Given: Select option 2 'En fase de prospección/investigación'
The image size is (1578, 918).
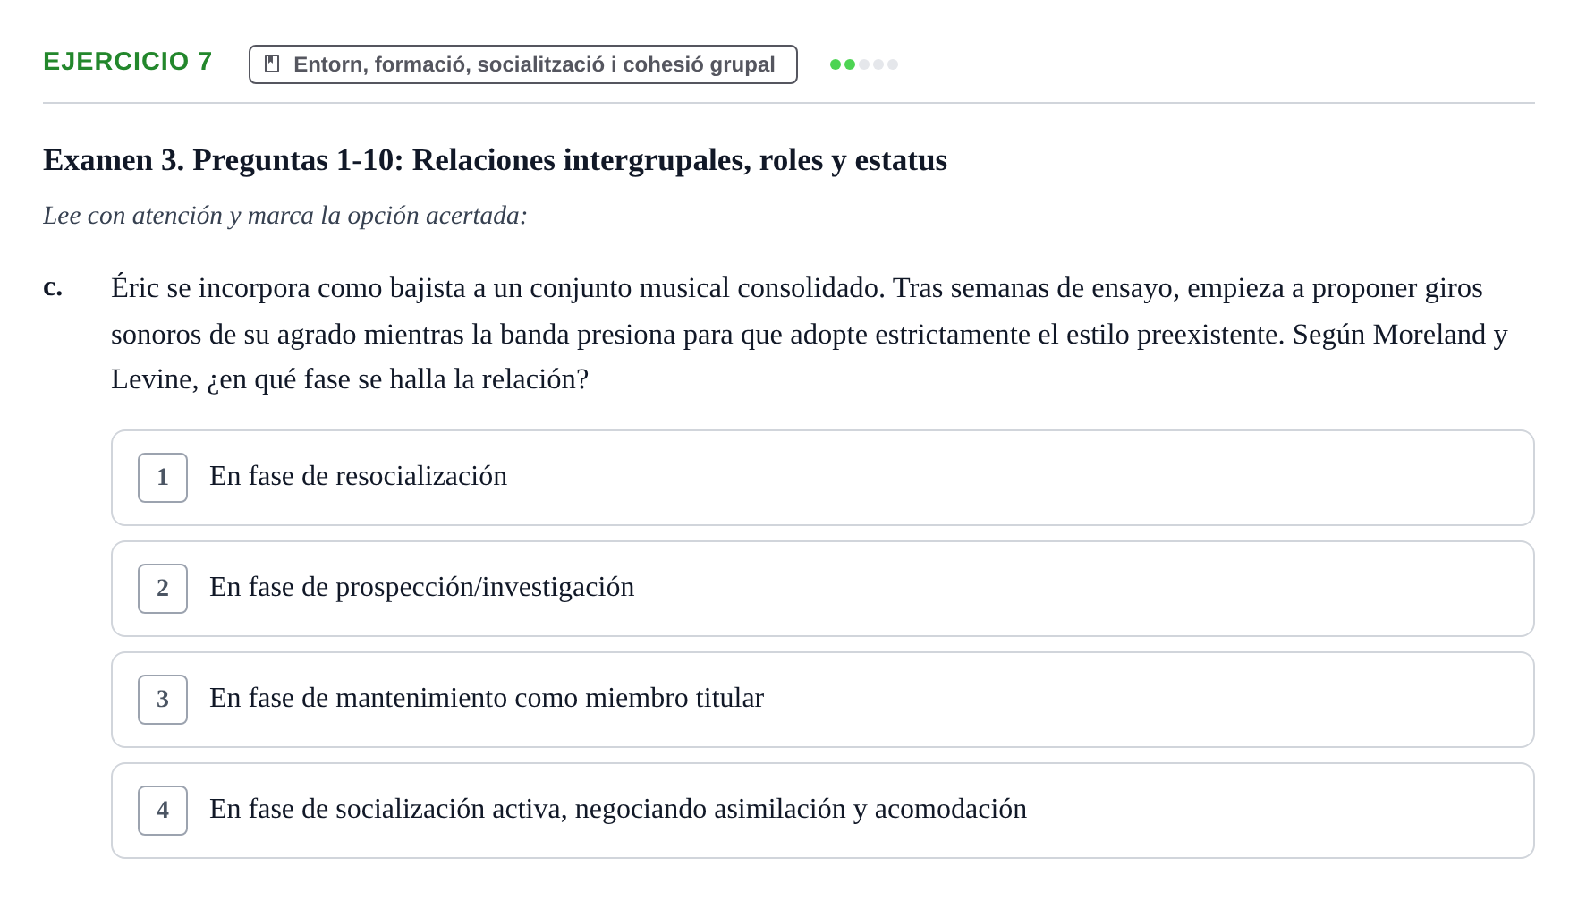Looking at the screenshot, I should click(x=822, y=589).
